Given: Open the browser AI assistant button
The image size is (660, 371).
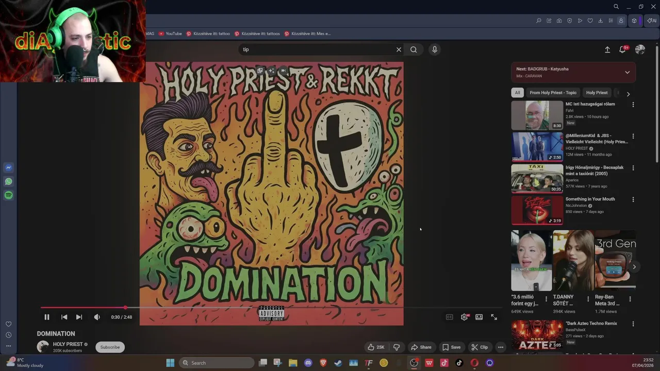Looking at the screenshot, I should (x=652, y=21).
